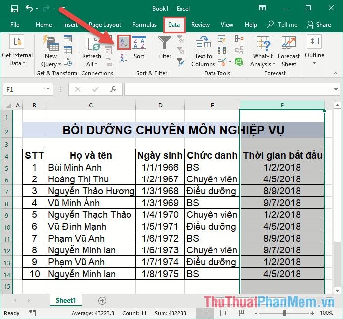
Task: Open the File menu
Action: pos(15,25)
